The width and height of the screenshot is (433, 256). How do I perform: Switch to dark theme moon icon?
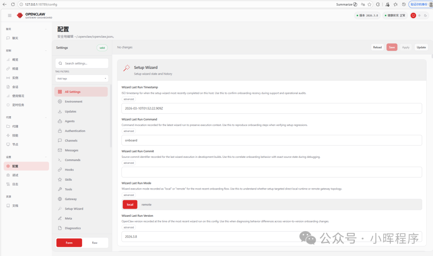pos(425,15)
